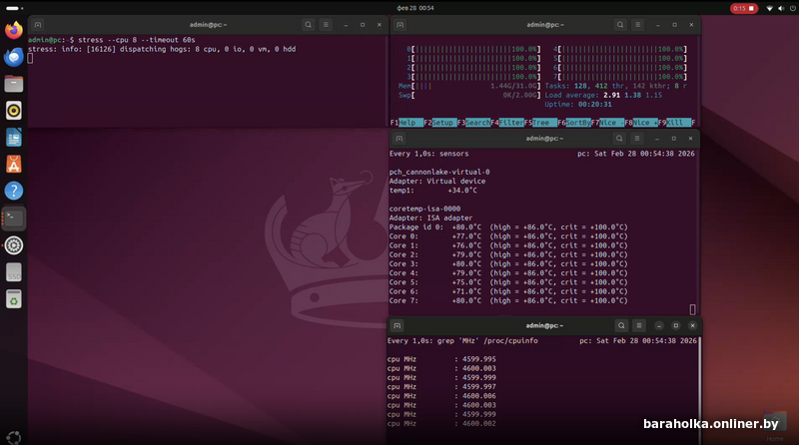Open Ubuntu App Center from the dock

pyautogui.click(x=14, y=165)
